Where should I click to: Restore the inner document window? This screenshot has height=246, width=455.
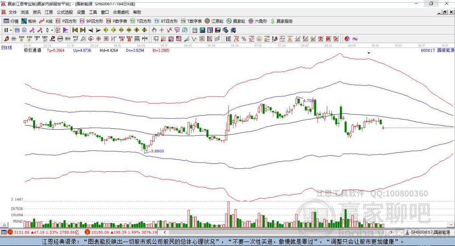[445, 12]
